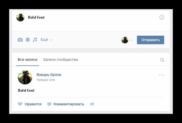Attach a video with the film icon
The height and width of the screenshot is (123, 182).
28,40
